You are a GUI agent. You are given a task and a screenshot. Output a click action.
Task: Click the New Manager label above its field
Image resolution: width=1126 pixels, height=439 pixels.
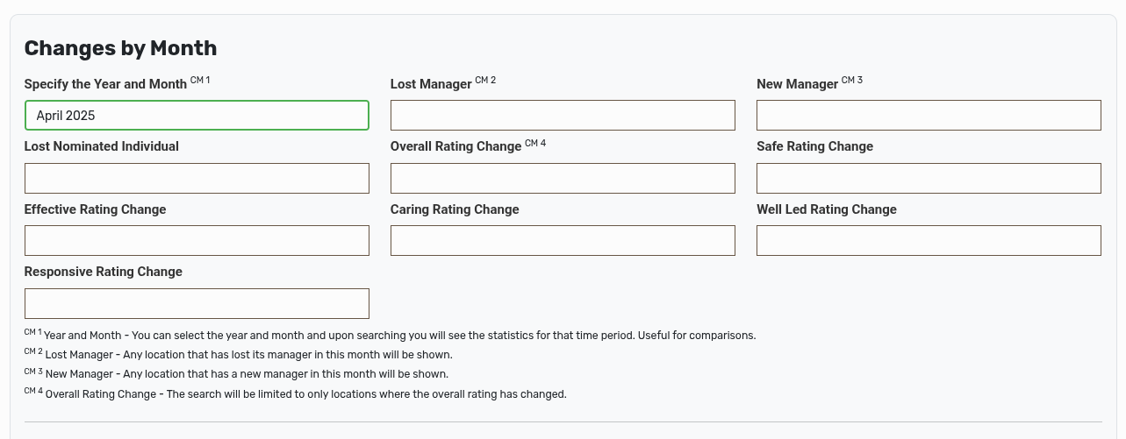tap(797, 85)
